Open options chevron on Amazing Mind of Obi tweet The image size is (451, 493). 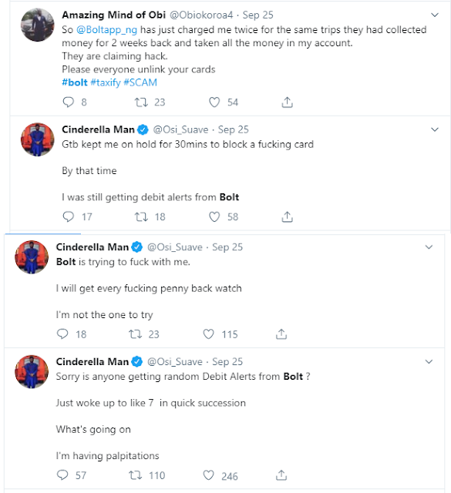pos(435,15)
